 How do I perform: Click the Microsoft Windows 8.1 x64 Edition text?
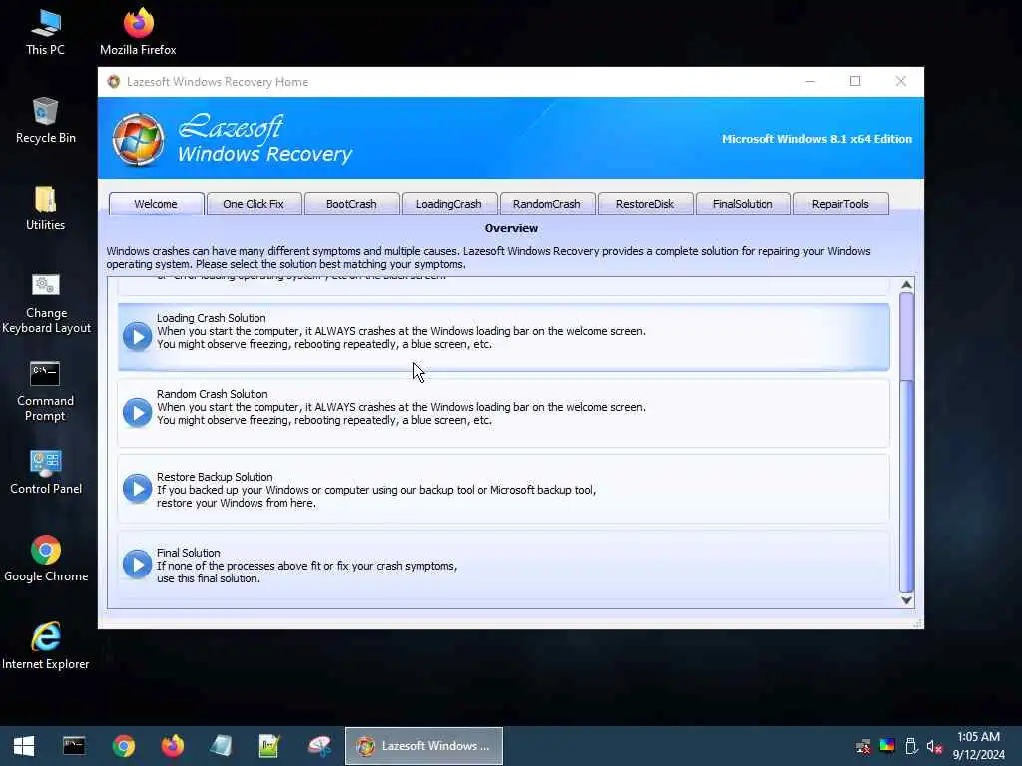(x=816, y=139)
